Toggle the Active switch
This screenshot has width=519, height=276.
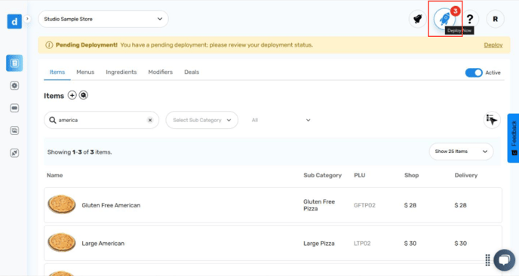474,73
